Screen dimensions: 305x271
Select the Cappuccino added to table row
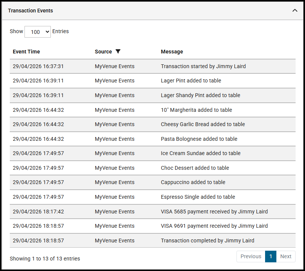193,182
